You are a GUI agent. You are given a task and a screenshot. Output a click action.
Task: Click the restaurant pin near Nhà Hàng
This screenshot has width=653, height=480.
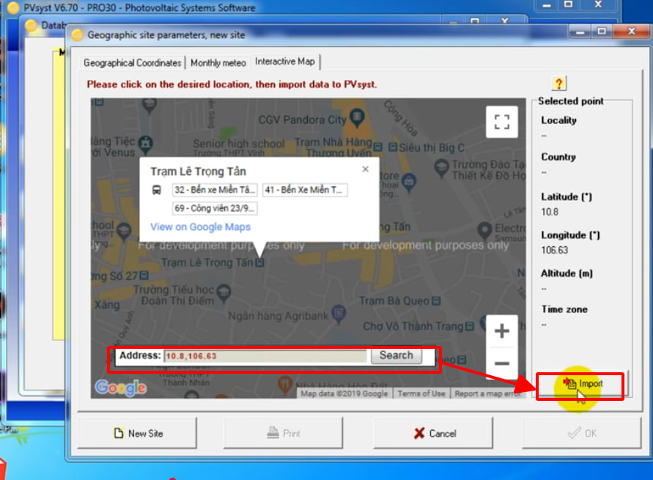pos(284,385)
